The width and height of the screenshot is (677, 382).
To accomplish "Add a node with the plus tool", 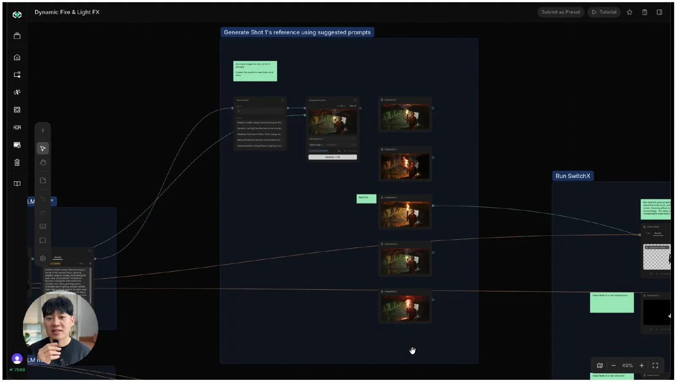I will 43,131.
